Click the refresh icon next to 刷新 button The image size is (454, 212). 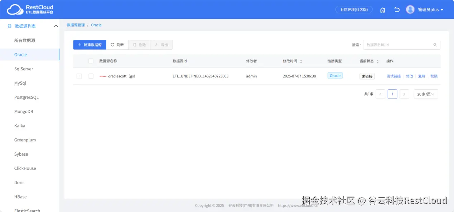(x=113, y=45)
